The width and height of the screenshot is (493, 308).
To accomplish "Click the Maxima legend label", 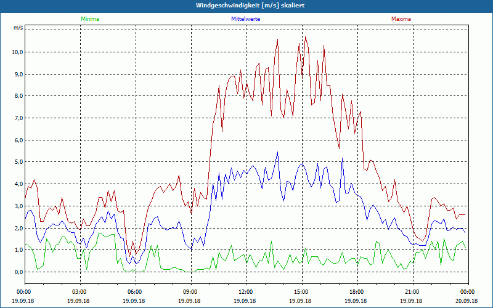I will (x=401, y=19).
